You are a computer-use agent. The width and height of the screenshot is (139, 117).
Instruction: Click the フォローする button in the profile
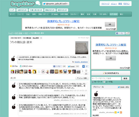tap(123, 87)
